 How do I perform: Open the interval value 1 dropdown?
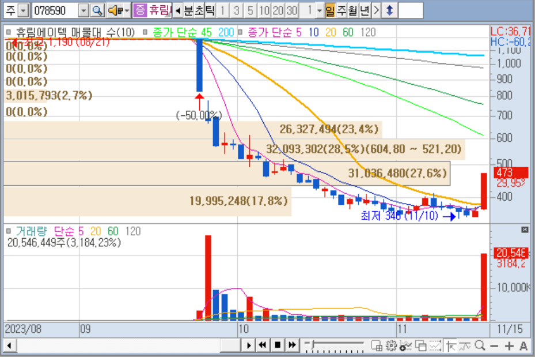click(x=319, y=10)
